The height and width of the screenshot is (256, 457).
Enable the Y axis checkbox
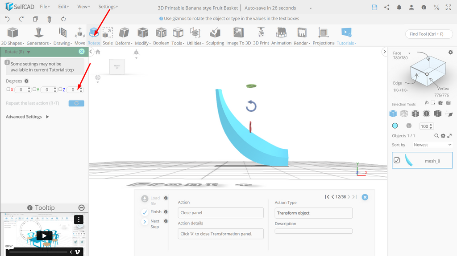(34, 89)
